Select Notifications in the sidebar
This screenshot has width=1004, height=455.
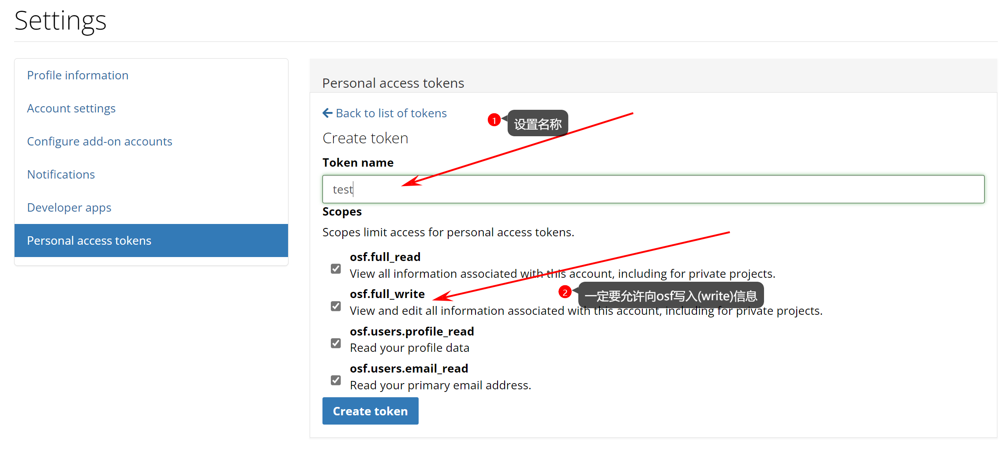click(61, 175)
